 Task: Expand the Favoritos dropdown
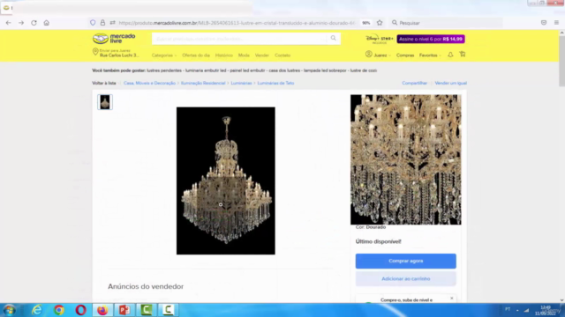(x=430, y=55)
